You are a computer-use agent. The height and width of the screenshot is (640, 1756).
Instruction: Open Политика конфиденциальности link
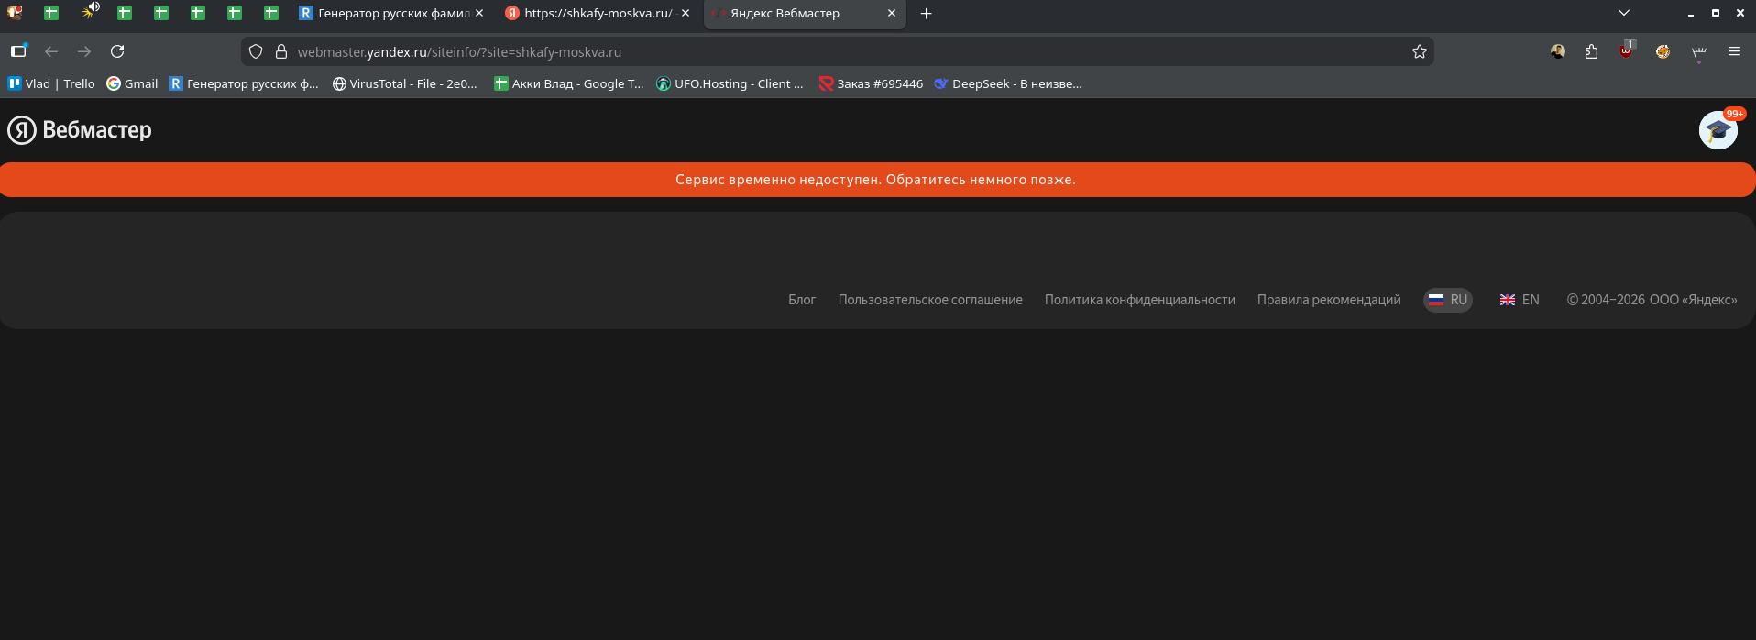point(1140,300)
